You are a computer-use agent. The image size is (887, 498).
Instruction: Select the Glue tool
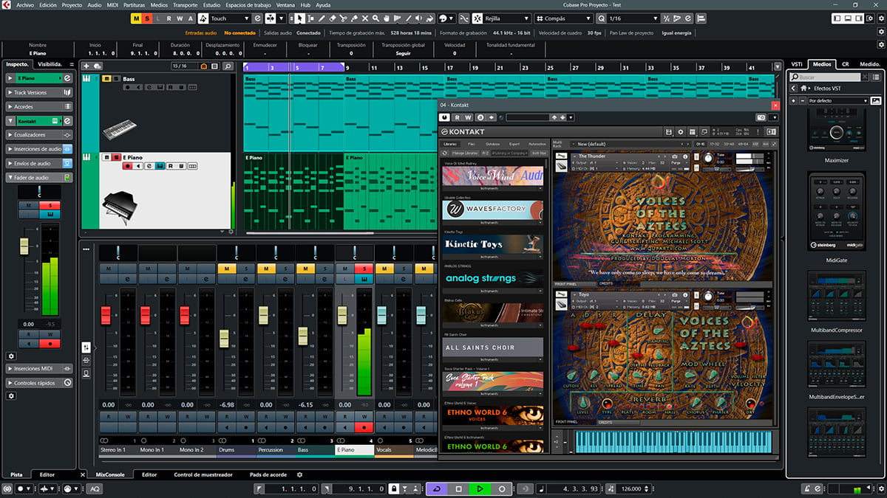pyautogui.click(x=354, y=18)
